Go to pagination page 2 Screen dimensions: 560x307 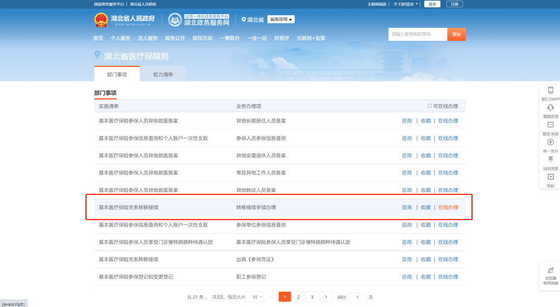coord(298,297)
